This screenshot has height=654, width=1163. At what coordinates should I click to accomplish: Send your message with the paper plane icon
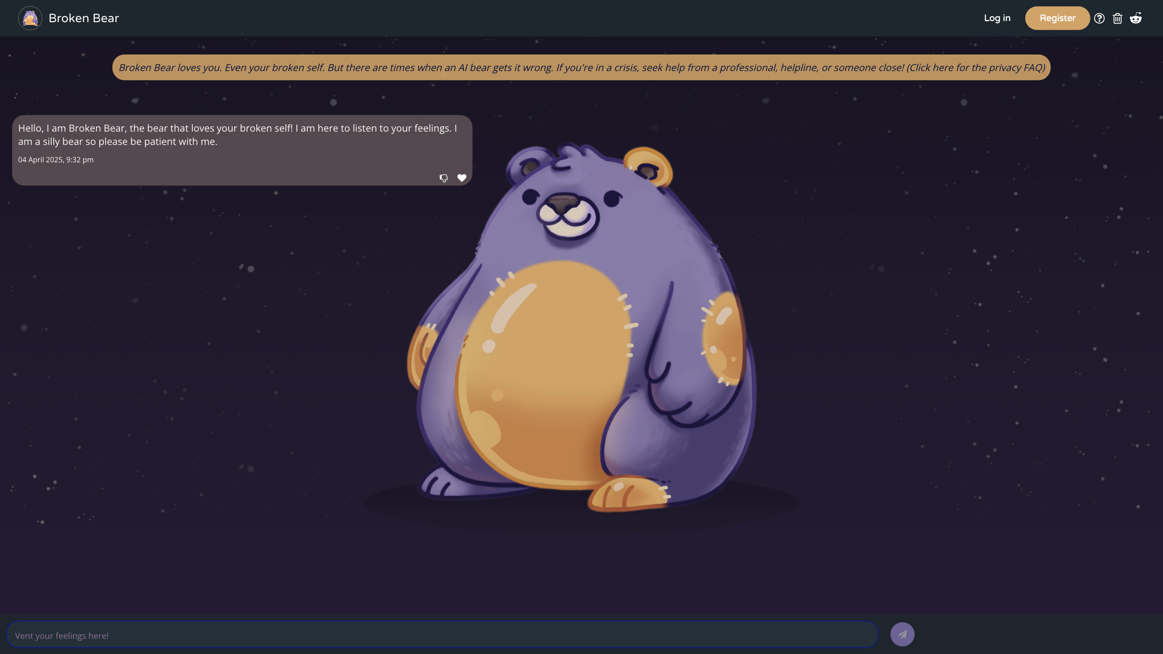(903, 634)
